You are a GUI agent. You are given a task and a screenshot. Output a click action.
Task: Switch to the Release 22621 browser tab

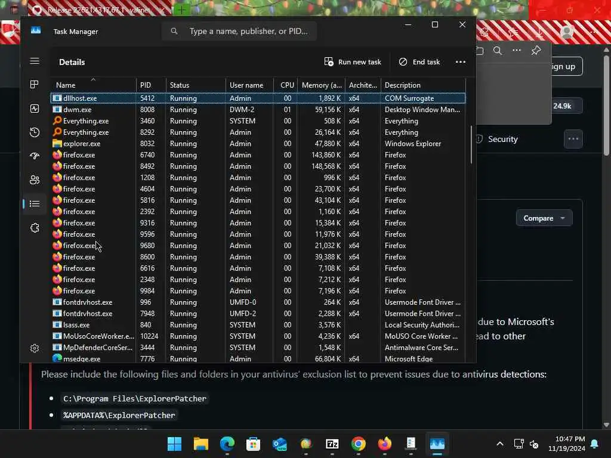click(97, 10)
